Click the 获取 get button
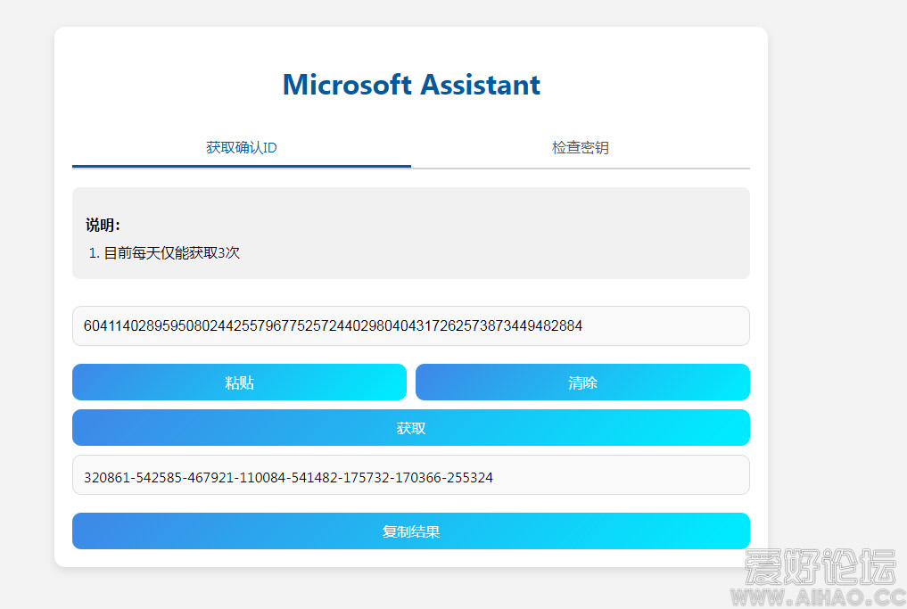Screen dimensions: 907x609 coord(411,428)
